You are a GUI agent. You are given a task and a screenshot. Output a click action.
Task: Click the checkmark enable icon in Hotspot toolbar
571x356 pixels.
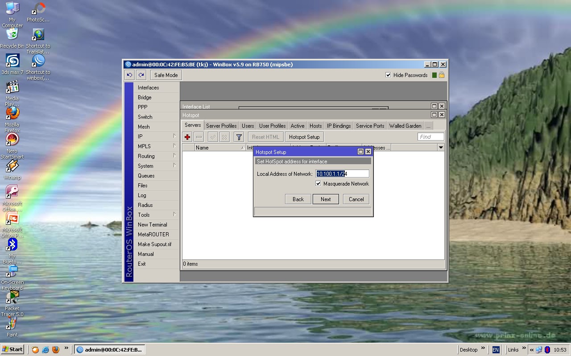tap(213, 137)
